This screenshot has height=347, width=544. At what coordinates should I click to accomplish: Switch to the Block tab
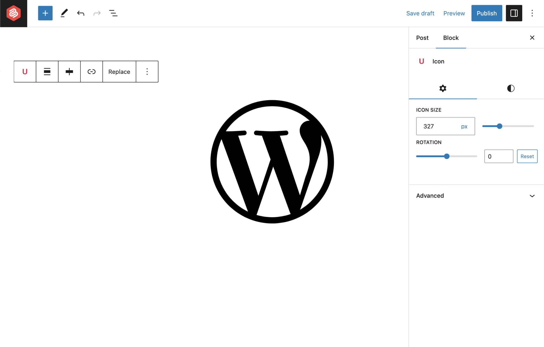point(451,38)
